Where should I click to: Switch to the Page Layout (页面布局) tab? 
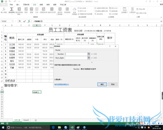tap(26, 5)
